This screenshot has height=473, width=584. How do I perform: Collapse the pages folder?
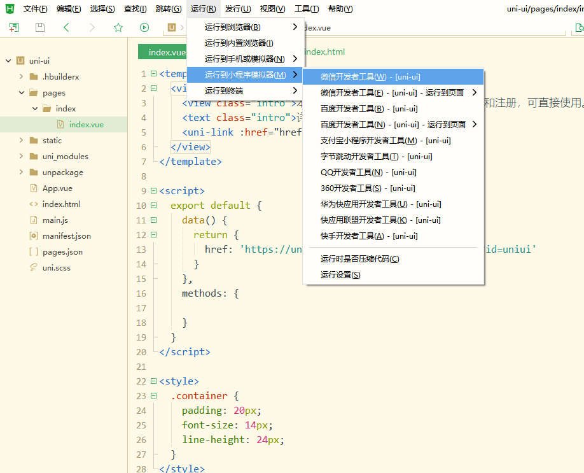tap(22, 93)
